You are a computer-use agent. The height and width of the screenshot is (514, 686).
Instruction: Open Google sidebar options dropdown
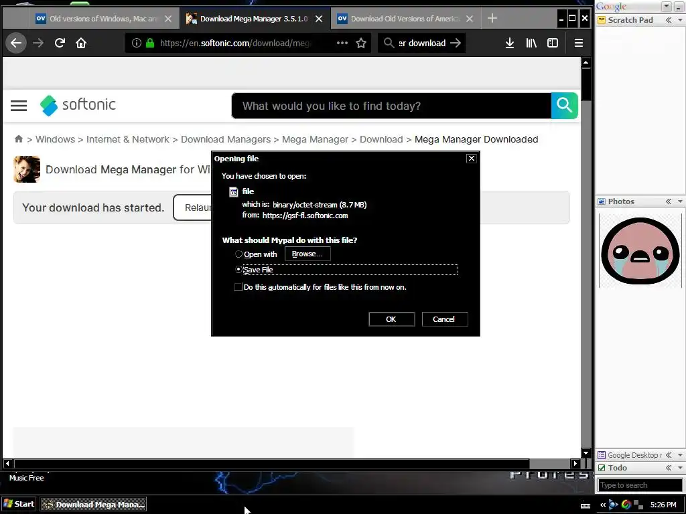pos(667,7)
